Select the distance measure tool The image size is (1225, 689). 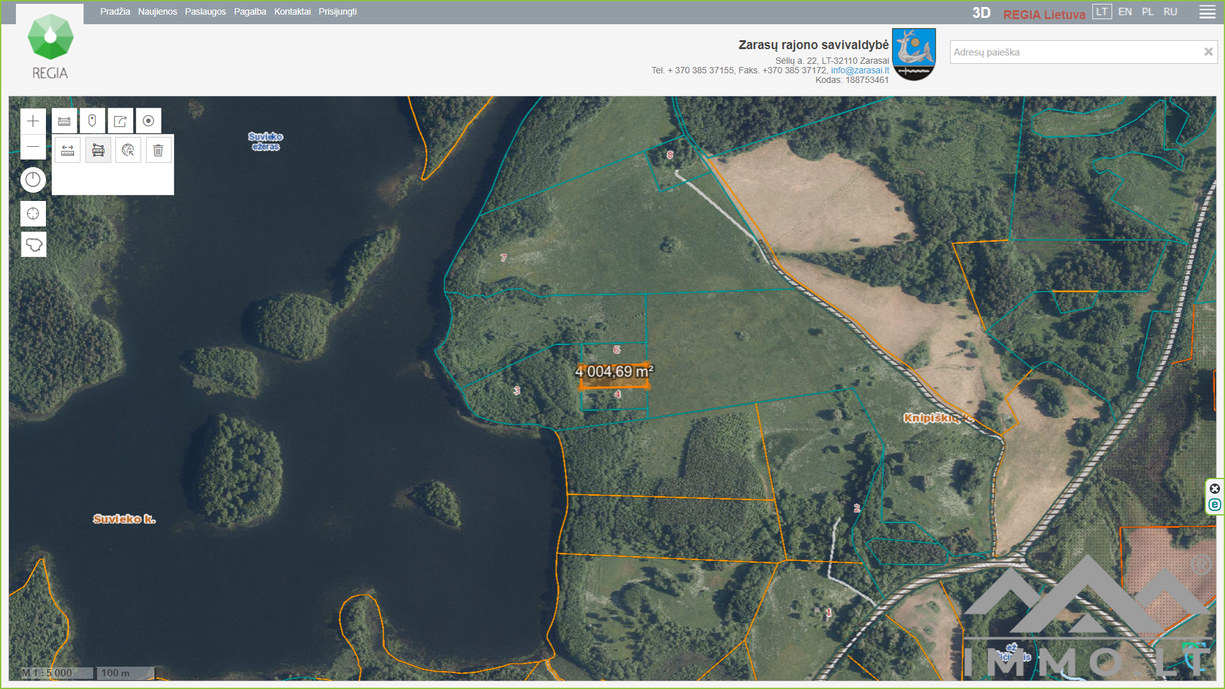click(x=68, y=151)
